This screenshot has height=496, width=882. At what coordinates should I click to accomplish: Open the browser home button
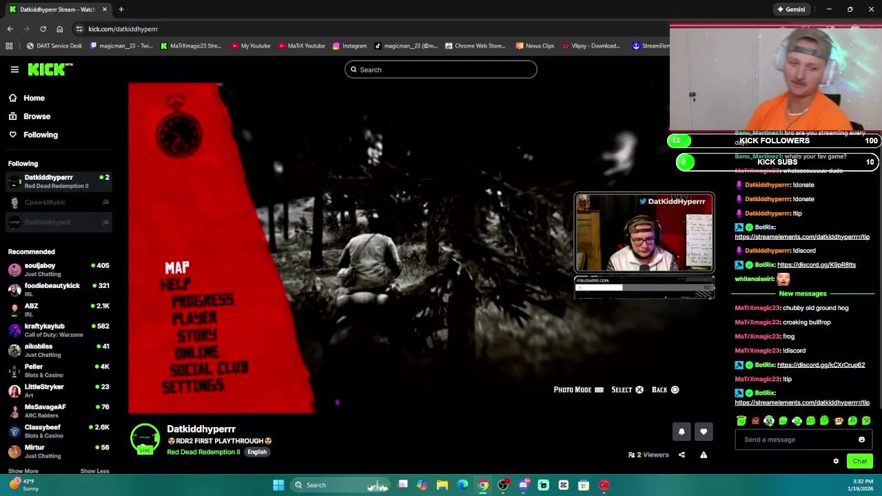tap(59, 29)
